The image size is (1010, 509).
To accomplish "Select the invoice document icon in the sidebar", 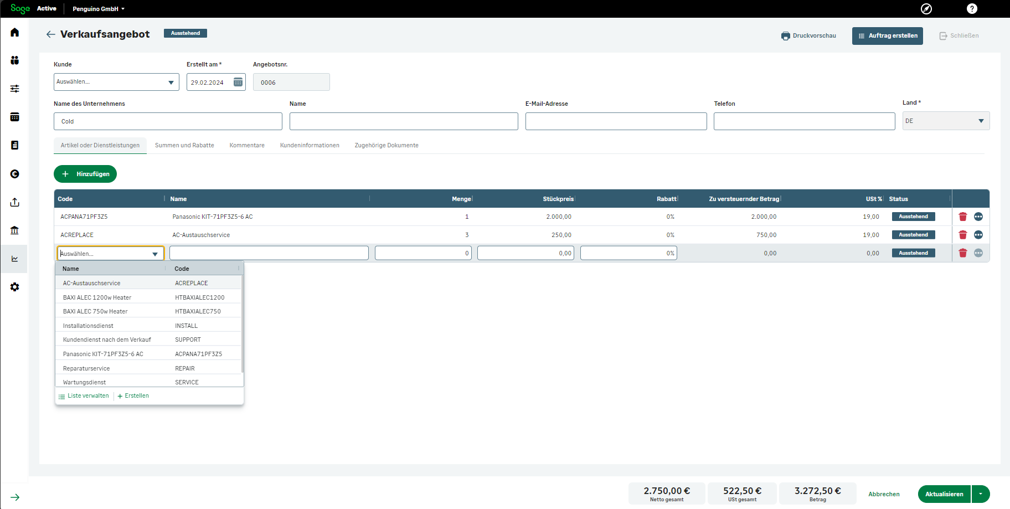I will click(14, 145).
